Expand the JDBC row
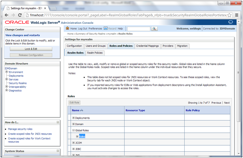The width and height of the screenshot is (243, 158). (x=74, y=149)
